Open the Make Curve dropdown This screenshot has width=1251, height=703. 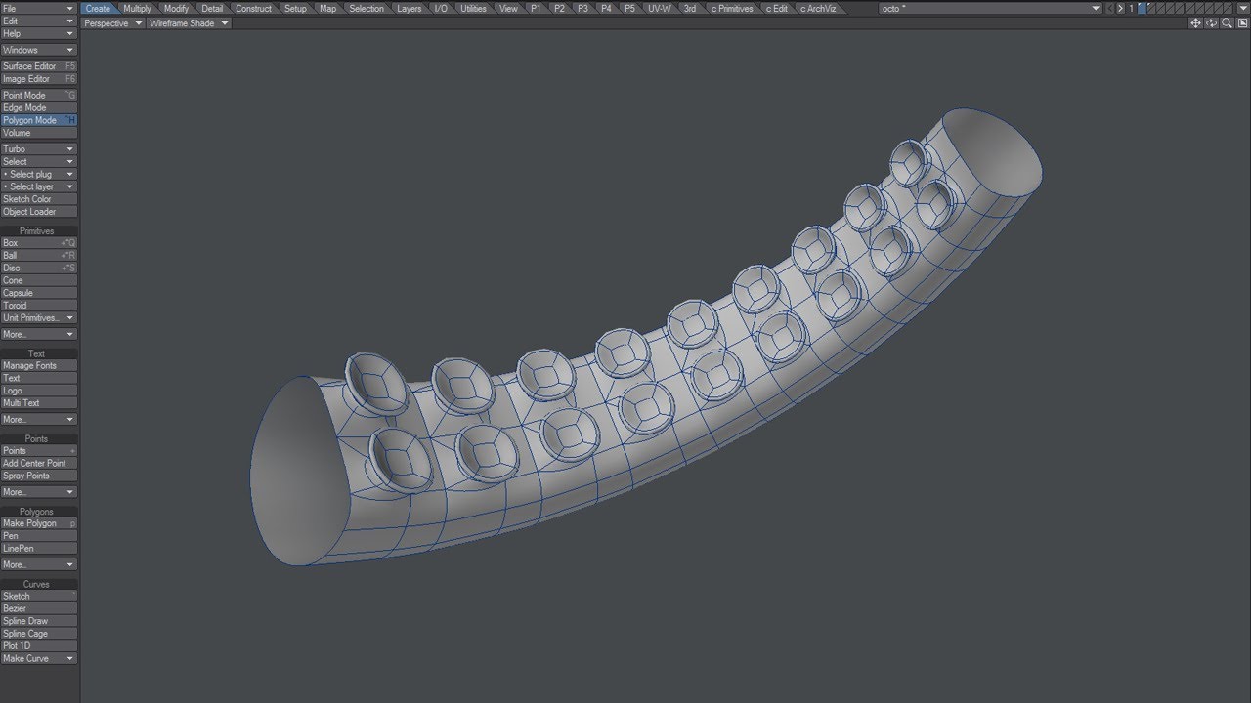pyautogui.click(x=39, y=659)
